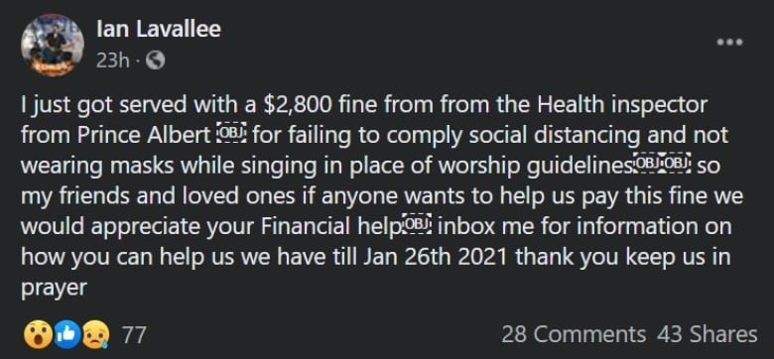Click the second OBJ placeholder before 'so'
774x359 pixels.
click(x=676, y=166)
